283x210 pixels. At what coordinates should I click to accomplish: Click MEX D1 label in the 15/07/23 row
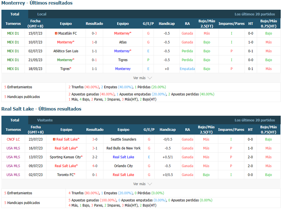coord(13,33)
